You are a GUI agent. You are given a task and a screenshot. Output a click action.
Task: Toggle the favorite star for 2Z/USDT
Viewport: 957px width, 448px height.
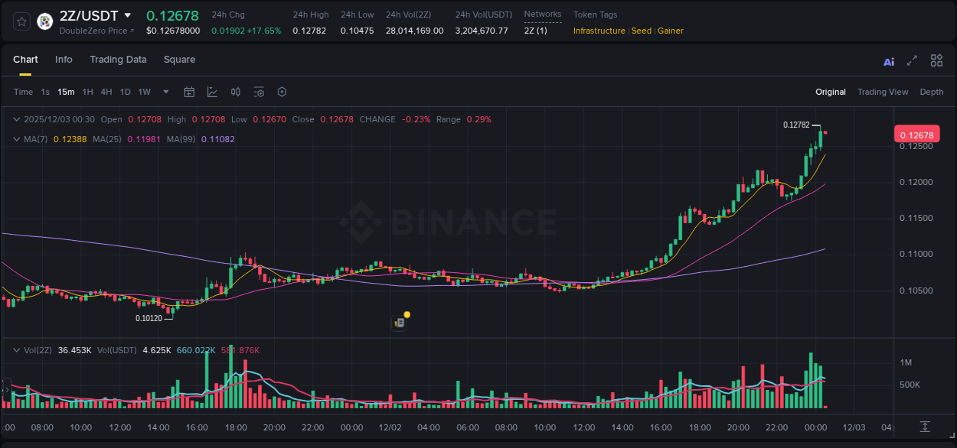click(21, 21)
